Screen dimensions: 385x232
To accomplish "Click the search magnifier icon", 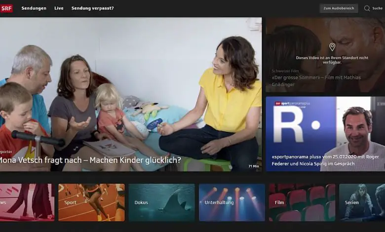I will point(367,8).
